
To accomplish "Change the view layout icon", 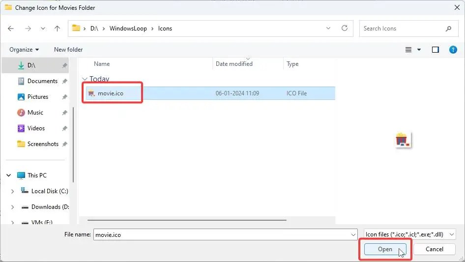I will pos(408,50).
